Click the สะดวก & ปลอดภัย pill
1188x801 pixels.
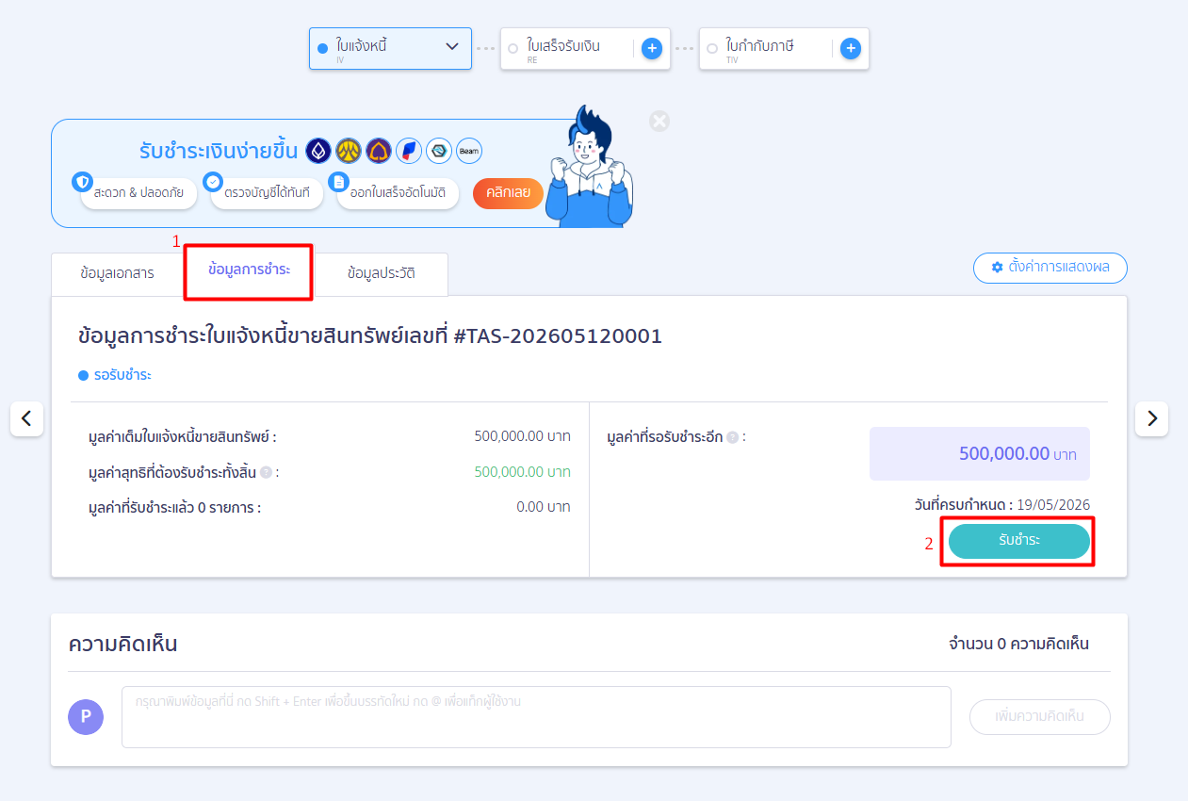[x=138, y=193]
